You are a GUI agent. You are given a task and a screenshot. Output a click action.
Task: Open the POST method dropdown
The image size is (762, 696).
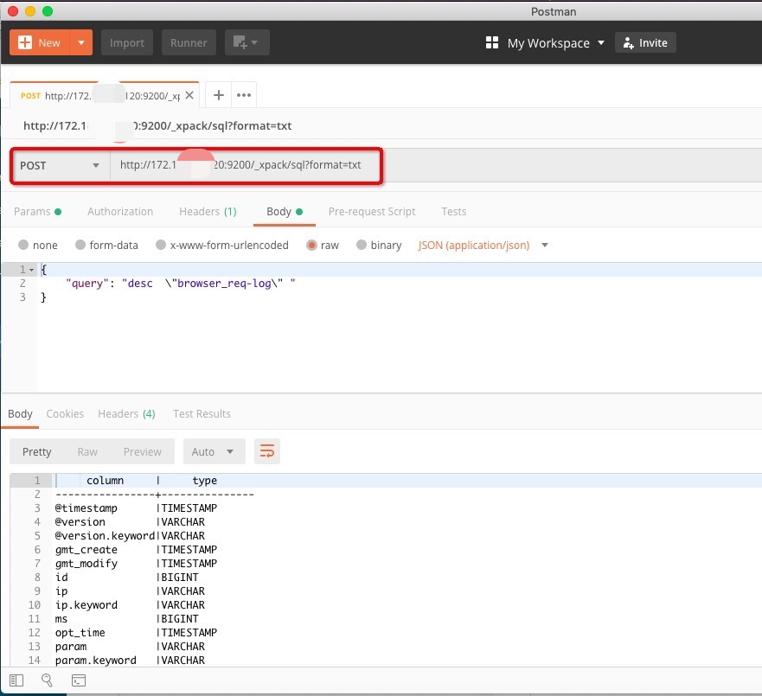(60, 166)
